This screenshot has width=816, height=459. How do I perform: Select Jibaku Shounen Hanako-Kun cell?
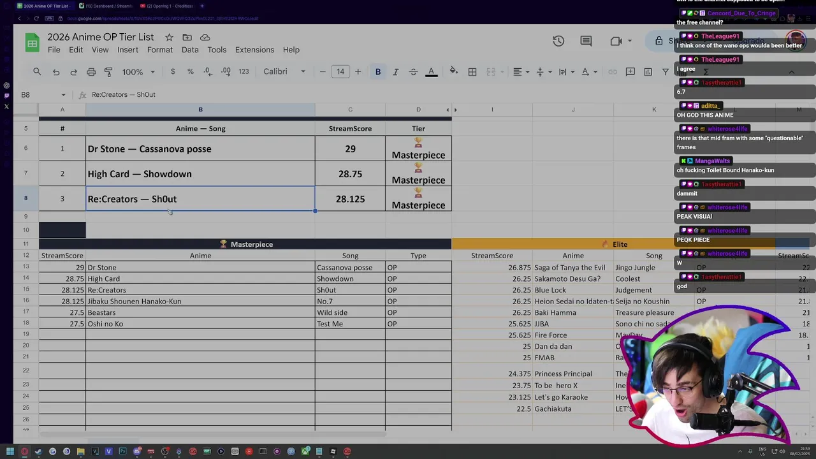click(200, 302)
